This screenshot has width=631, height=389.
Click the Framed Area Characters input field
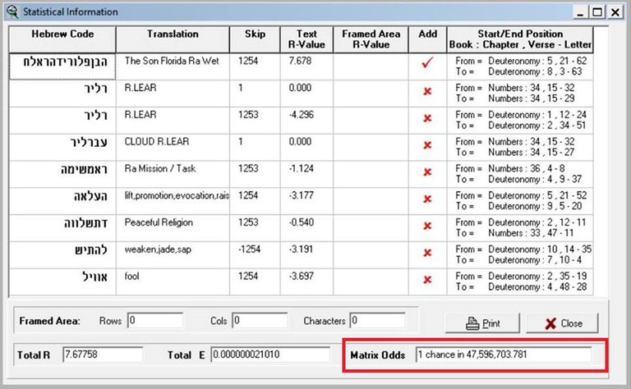[x=377, y=321]
